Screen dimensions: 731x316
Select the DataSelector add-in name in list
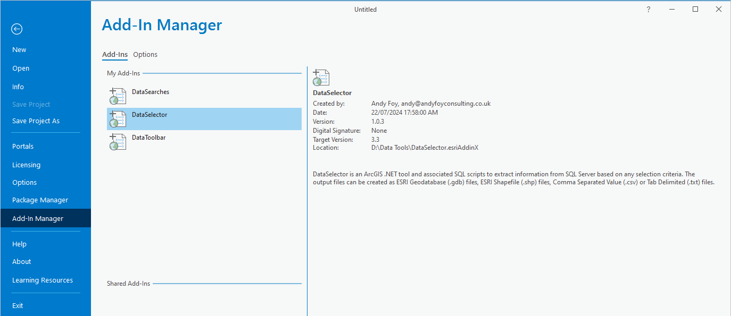149,115
